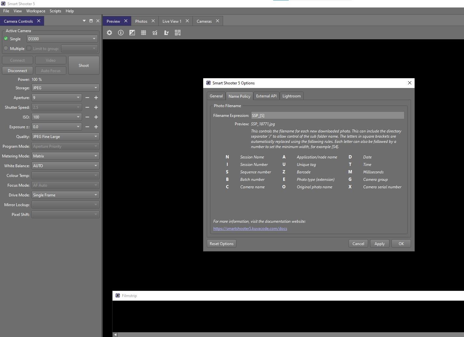The image size is (464, 337).
Task: Open the Quality JPEG Fine Large dropdown
Action: tap(65, 137)
